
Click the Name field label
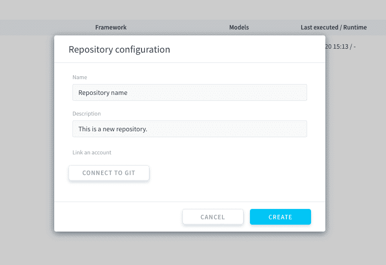(79, 77)
